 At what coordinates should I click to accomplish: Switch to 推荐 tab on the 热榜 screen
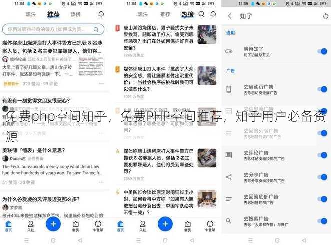165,14
